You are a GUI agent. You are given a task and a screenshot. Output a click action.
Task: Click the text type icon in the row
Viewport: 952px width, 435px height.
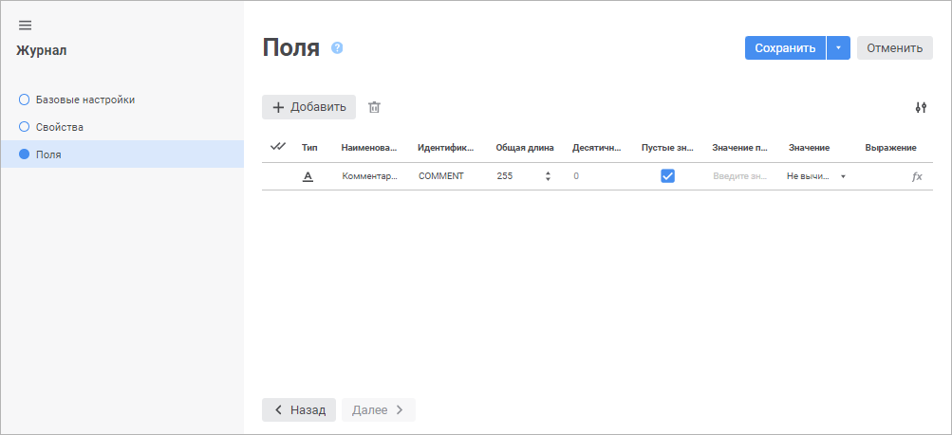point(308,176)
